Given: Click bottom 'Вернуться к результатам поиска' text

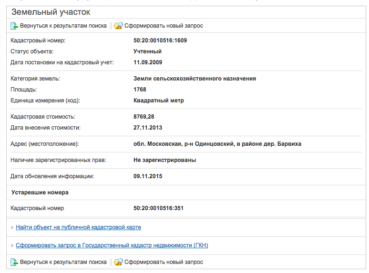Looking at the screenshot, I should pos(63,262).
